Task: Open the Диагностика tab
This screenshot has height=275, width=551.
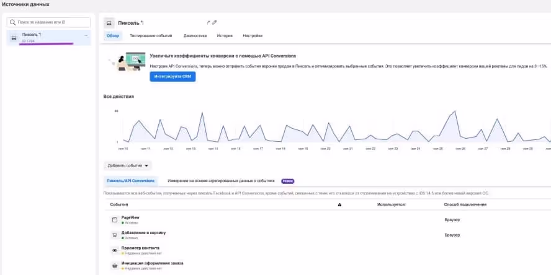Action: pyautogui.click(x=195, y=36)
